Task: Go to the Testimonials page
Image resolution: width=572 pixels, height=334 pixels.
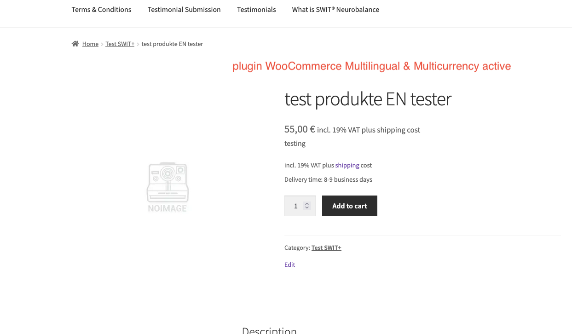Action: click(256, 10)
